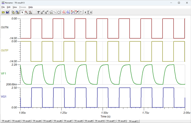Select the TR result13 tab
191x123 pixels.
pos(134,121)
